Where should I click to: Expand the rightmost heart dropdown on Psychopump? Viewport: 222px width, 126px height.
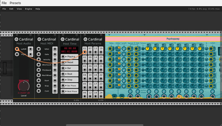click(207, 35)
